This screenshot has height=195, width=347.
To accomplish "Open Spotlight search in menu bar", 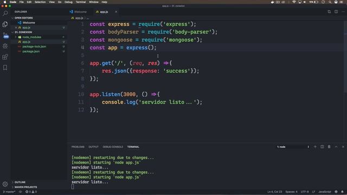I will (330, 2).
